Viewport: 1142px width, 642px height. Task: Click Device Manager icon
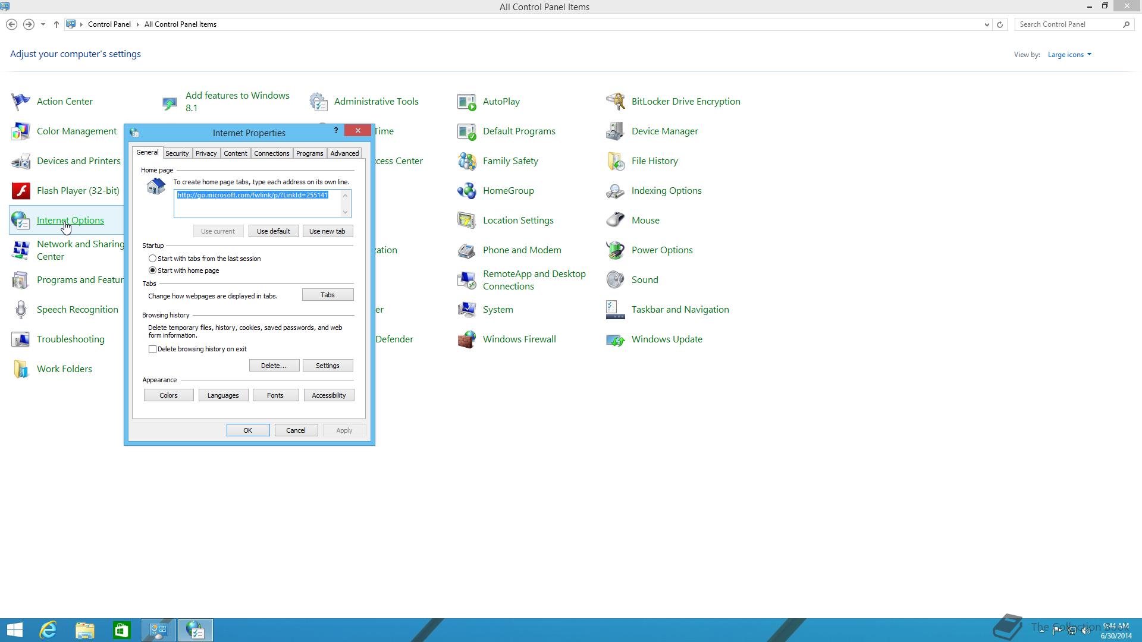[x=616, y=131]
